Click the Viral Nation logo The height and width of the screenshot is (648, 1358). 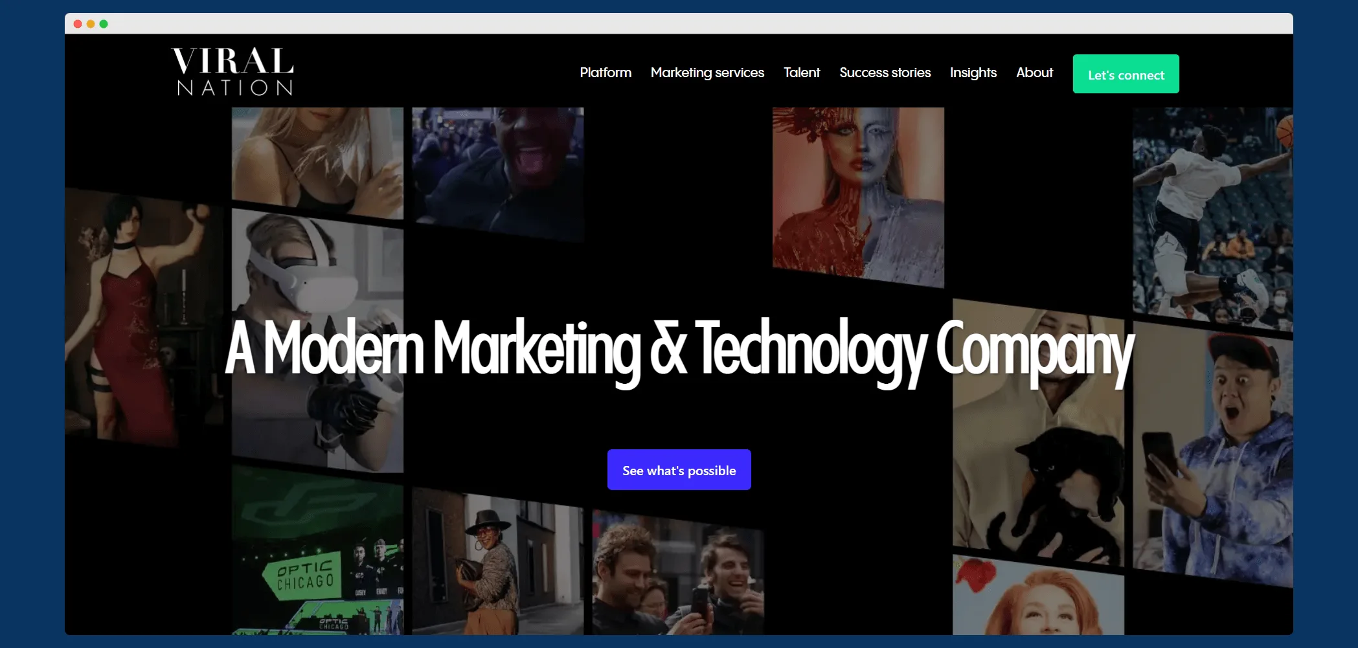(x=232, y=72)
